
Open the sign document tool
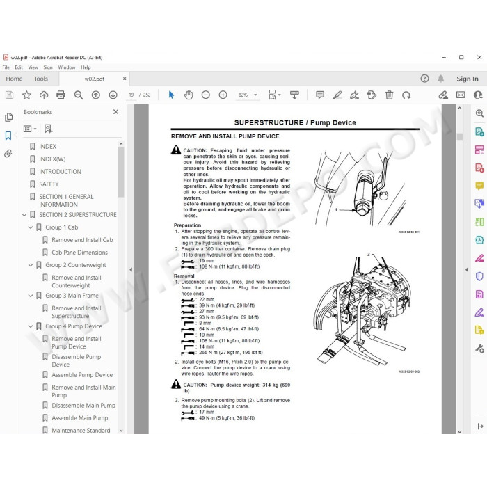point(354,95)
